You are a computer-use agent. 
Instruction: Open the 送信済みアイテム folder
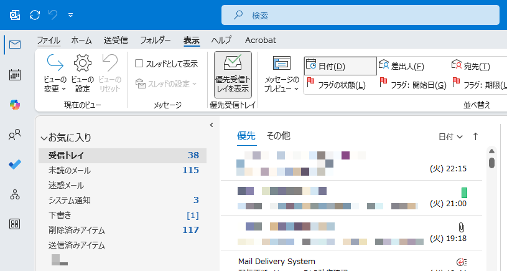coord(122,245)
